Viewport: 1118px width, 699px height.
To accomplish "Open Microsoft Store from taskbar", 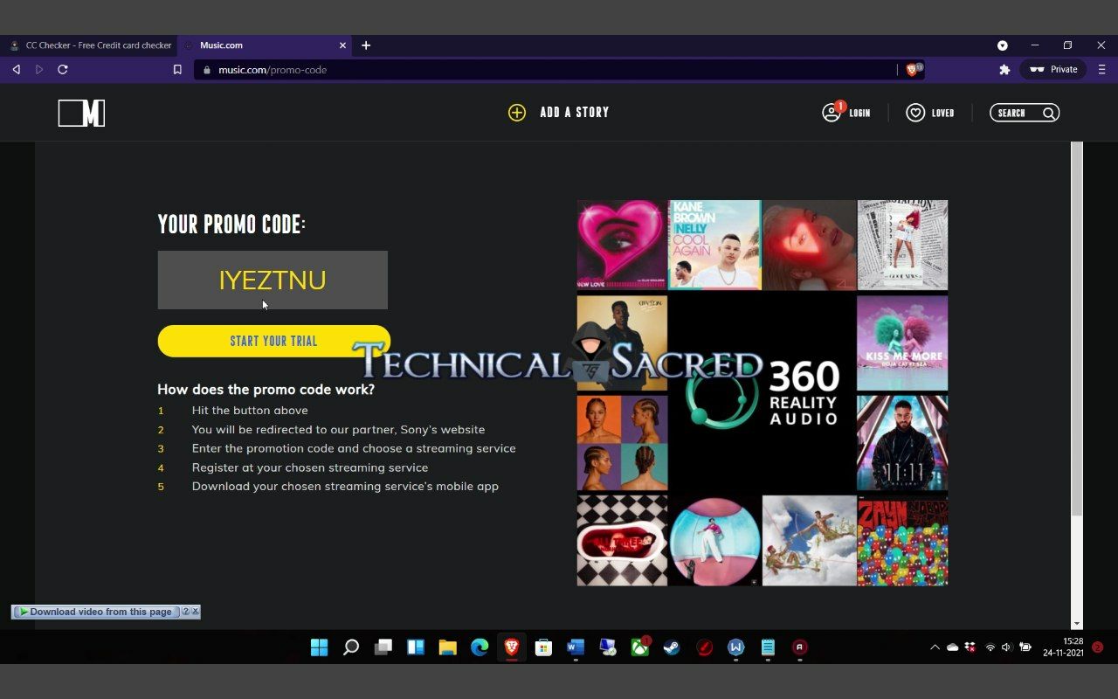I will point(543,647).
